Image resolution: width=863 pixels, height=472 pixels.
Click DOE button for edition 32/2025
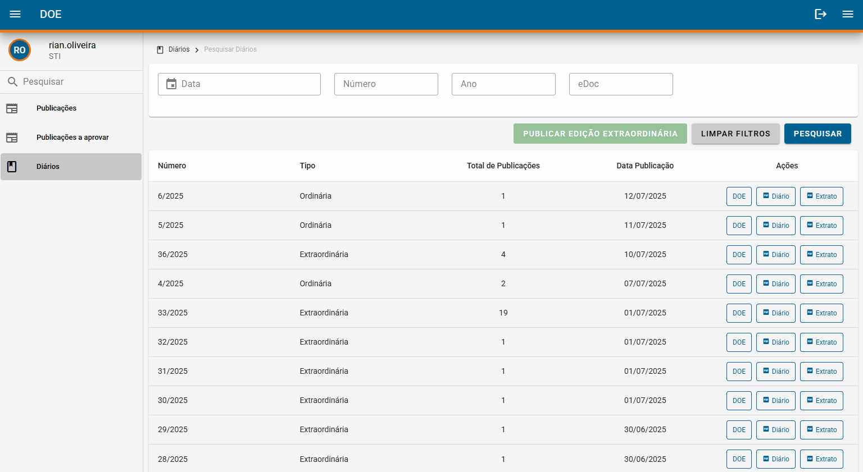pyautogui.click(x=739, y=342)
